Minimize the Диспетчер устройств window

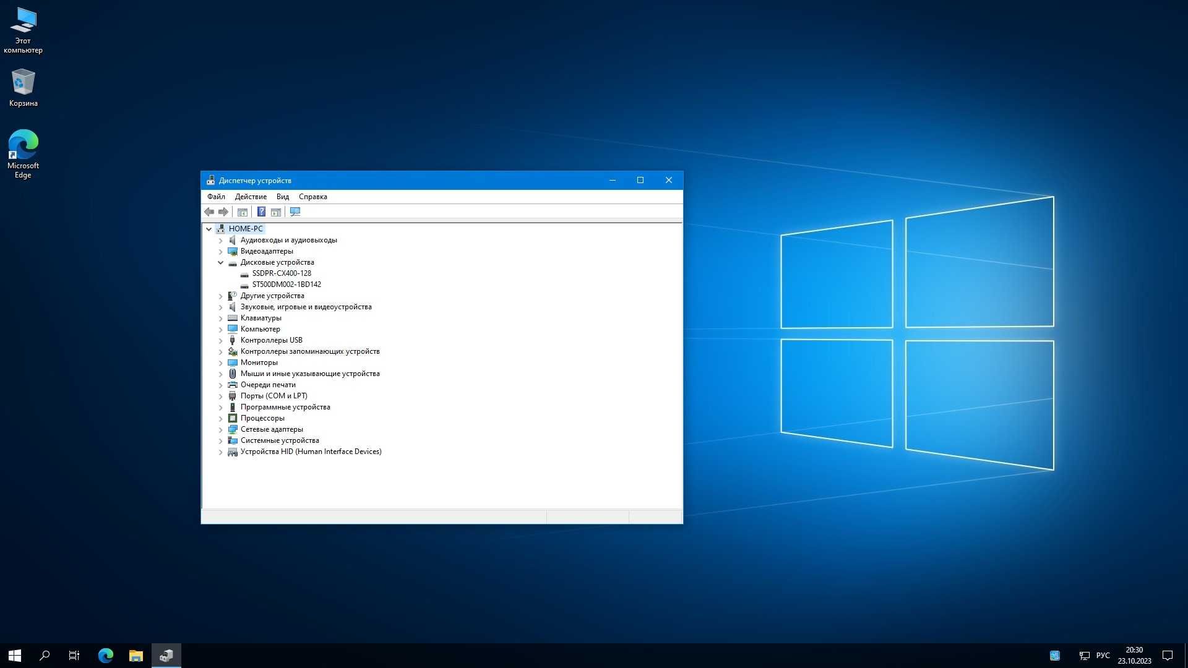(613, 181)
